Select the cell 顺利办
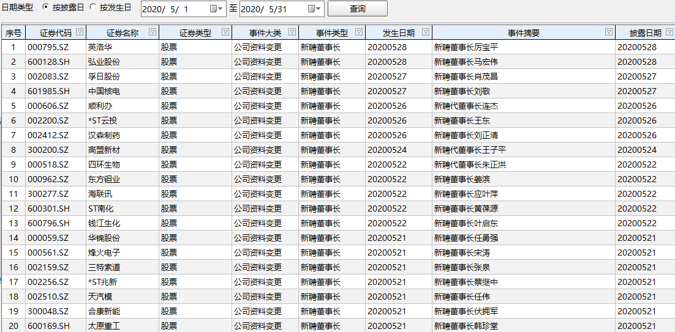675x332 pixels. point(123,106)
